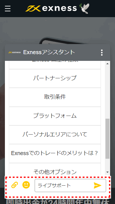
Task: Select Exnessでのトレードのメリットは？ option
Action: pos(55,154)
